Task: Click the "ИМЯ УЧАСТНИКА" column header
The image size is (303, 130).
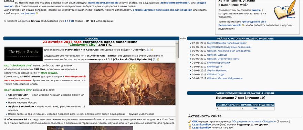Action: click(263, 105)
